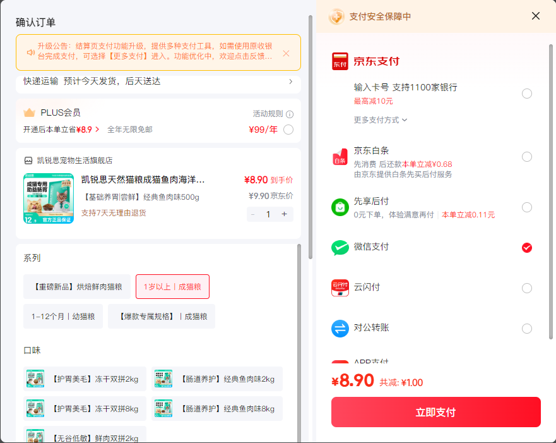556x443 pixels.
Task: Dismiss the upgrade announcement banner
Action: 286,53
